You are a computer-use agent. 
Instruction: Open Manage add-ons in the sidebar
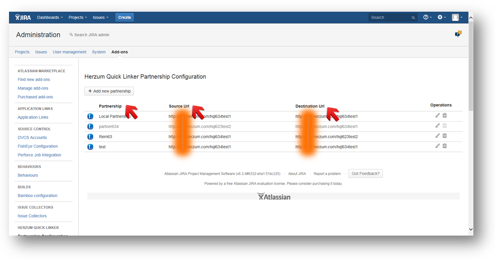coord(33,88)
